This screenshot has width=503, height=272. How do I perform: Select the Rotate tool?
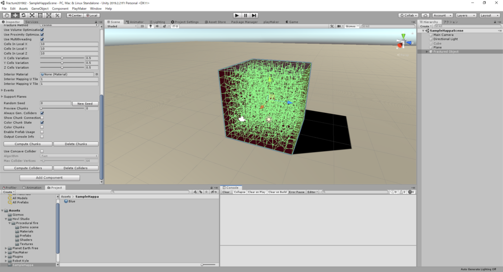24,15
